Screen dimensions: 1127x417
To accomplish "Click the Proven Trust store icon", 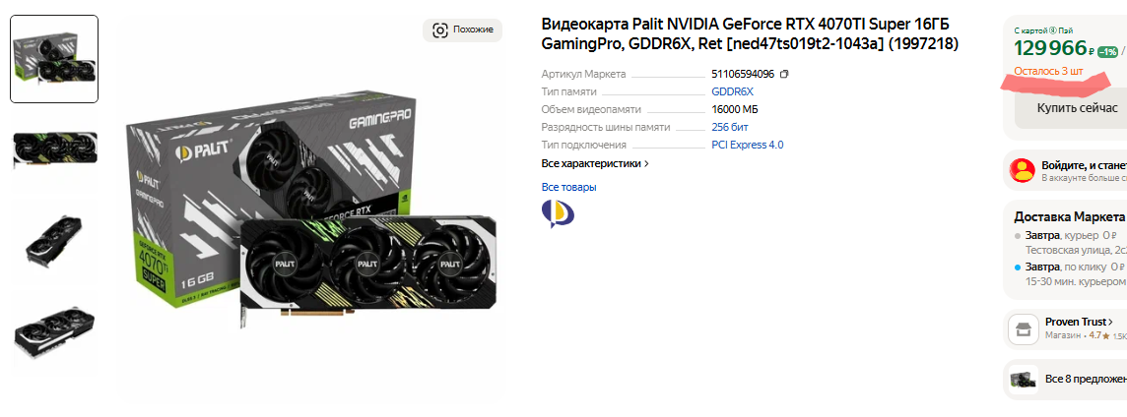I will [x=1022, y=329].
